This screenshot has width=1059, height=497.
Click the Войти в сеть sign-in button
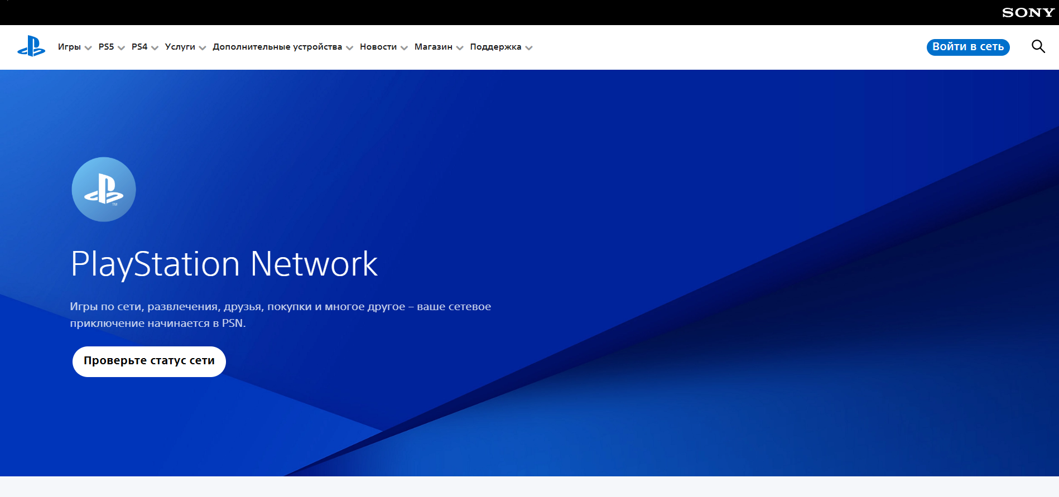click(x=968, y=47)
